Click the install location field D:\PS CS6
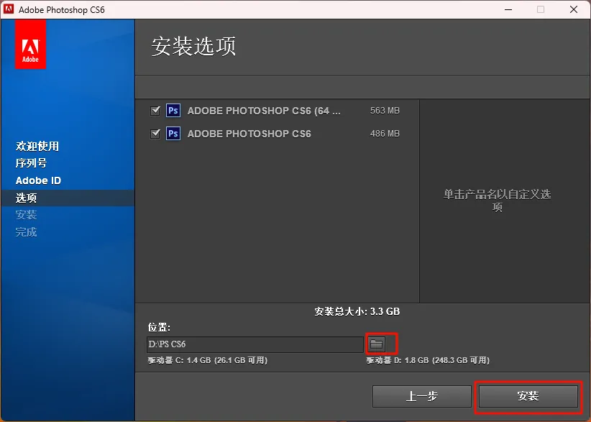Image resolution: width=591 pixels, height=422 pixels. coord(255,344)
